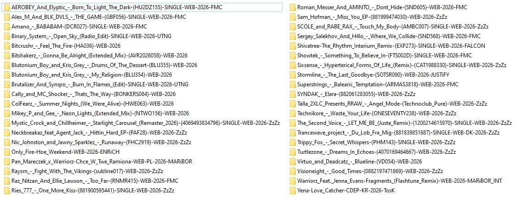
Task: Click the Bitcrushr Feel_The_Fire folder icon
Action: tap(7, 46)
